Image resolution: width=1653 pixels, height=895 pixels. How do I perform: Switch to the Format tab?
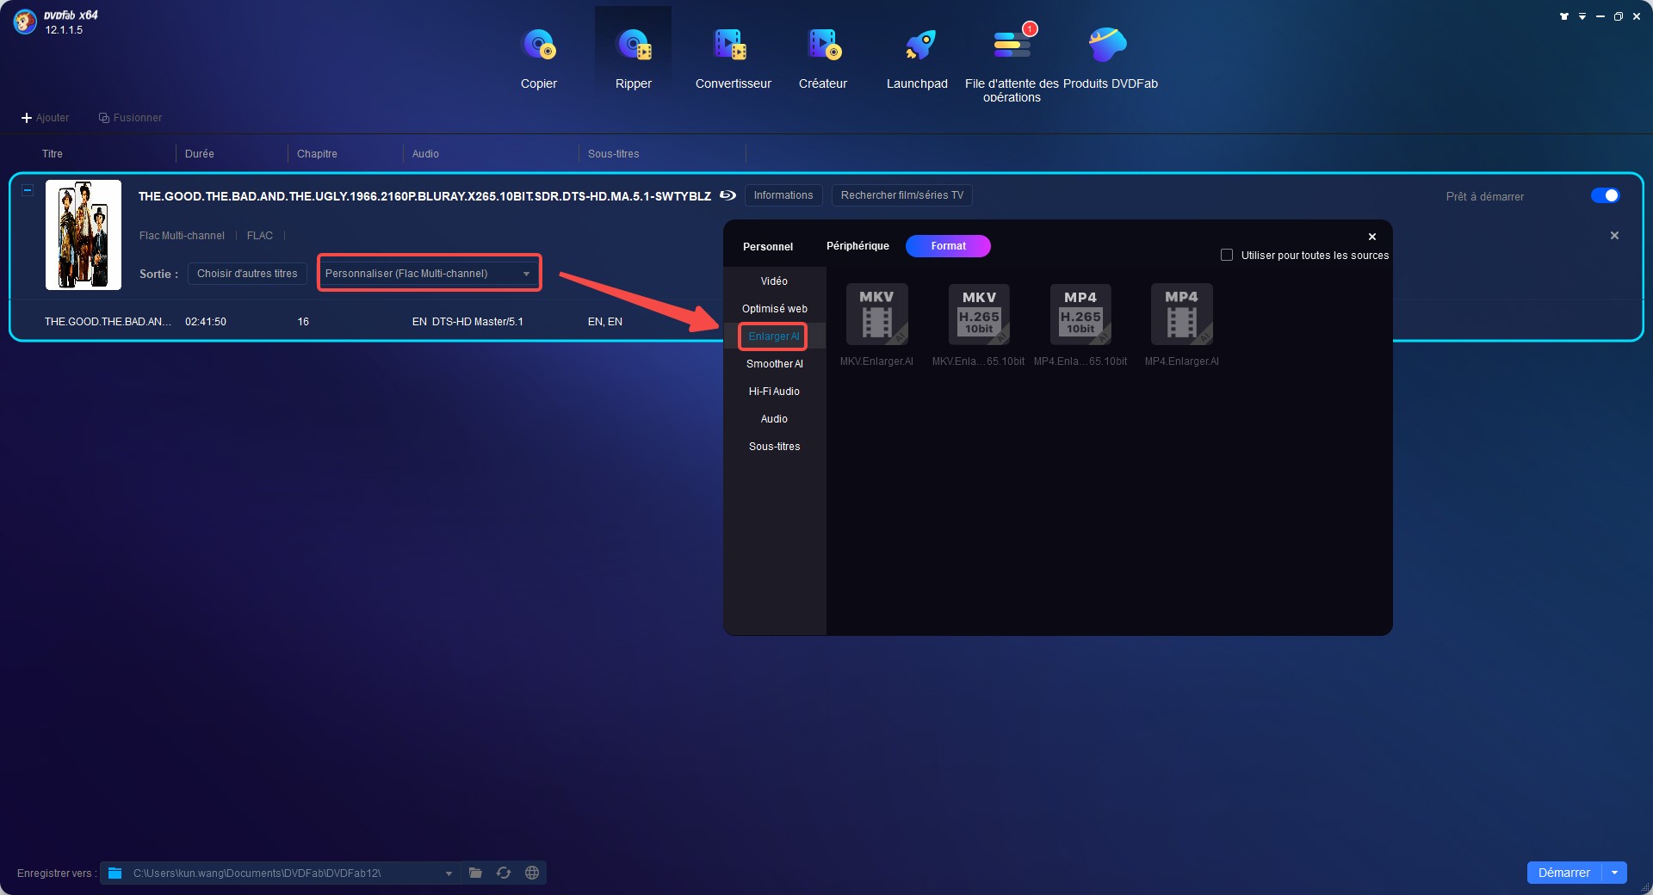[x=948, y=246]
